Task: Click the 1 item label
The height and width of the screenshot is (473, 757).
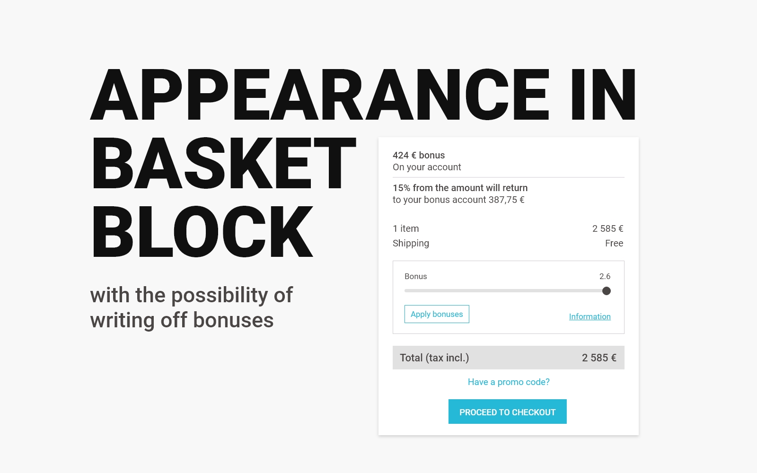Action: [x=405, y=228]
